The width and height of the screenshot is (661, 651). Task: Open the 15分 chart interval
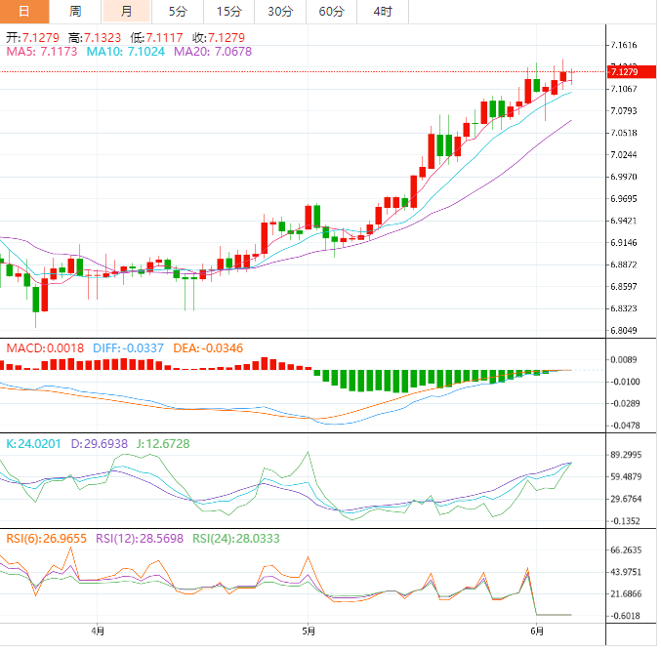[228, 12]
